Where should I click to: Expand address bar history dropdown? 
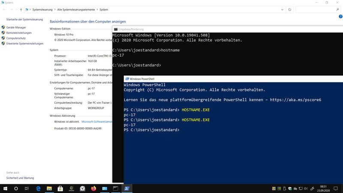[282, 9]
